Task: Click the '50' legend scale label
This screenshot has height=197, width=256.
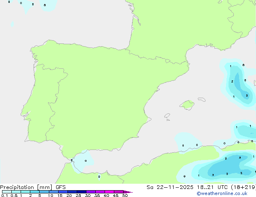Action: [125, 195]
